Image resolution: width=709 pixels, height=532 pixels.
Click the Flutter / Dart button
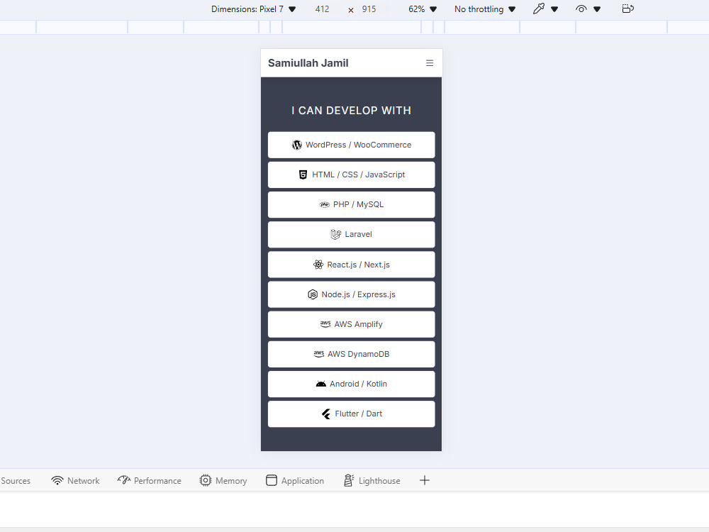click(x=352, y=414)
